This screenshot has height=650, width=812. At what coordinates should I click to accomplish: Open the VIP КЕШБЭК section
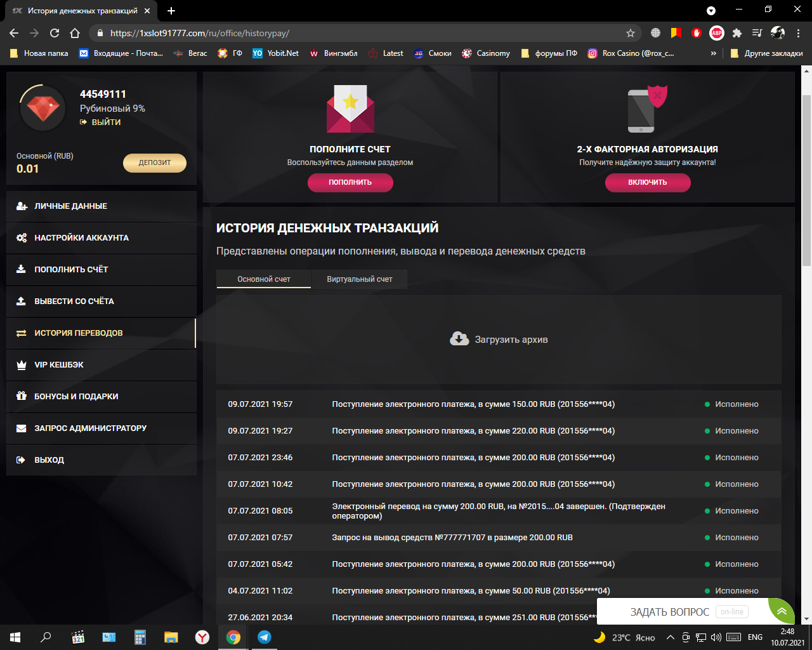pyautogui.click(x=101, y=365)
